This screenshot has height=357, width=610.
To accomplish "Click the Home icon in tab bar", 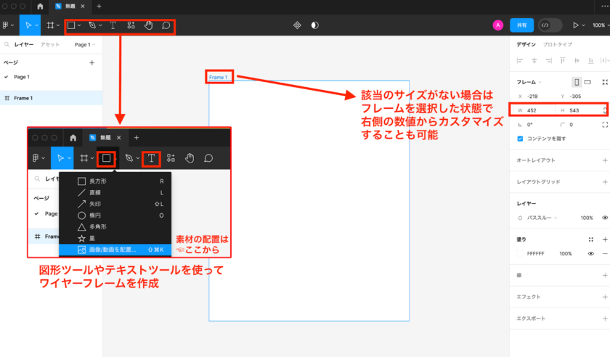I will (39, 6).
